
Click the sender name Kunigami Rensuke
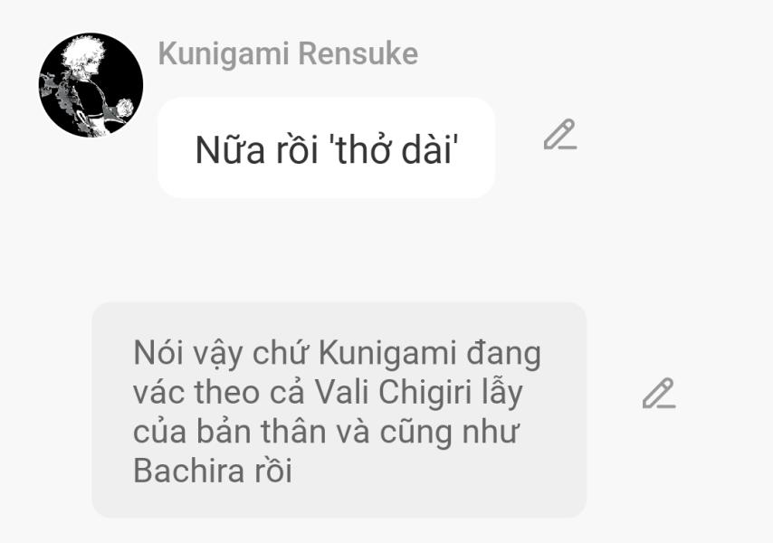(288, 53)
